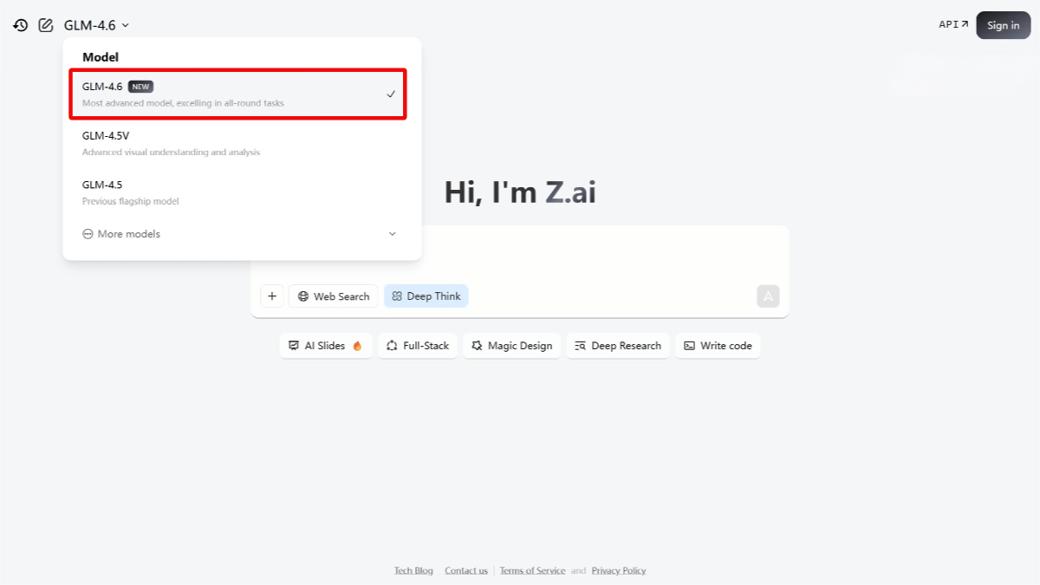Viewport: 1040px width, 585px height.
Task: Expand the More models section
Action: coord(238,234)
